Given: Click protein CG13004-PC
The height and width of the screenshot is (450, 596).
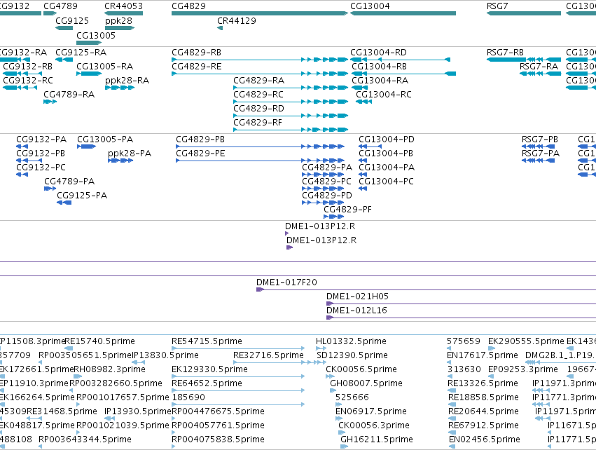Looking at the screenshot, I should coord(363,189).
